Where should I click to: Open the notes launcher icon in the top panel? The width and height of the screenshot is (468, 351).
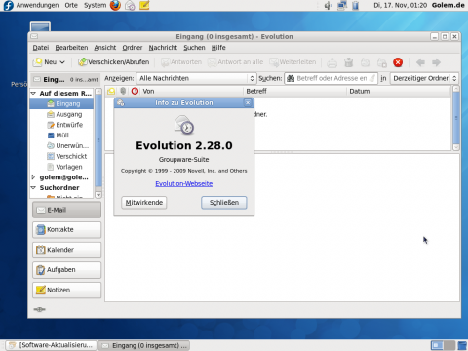coord(144,5)
